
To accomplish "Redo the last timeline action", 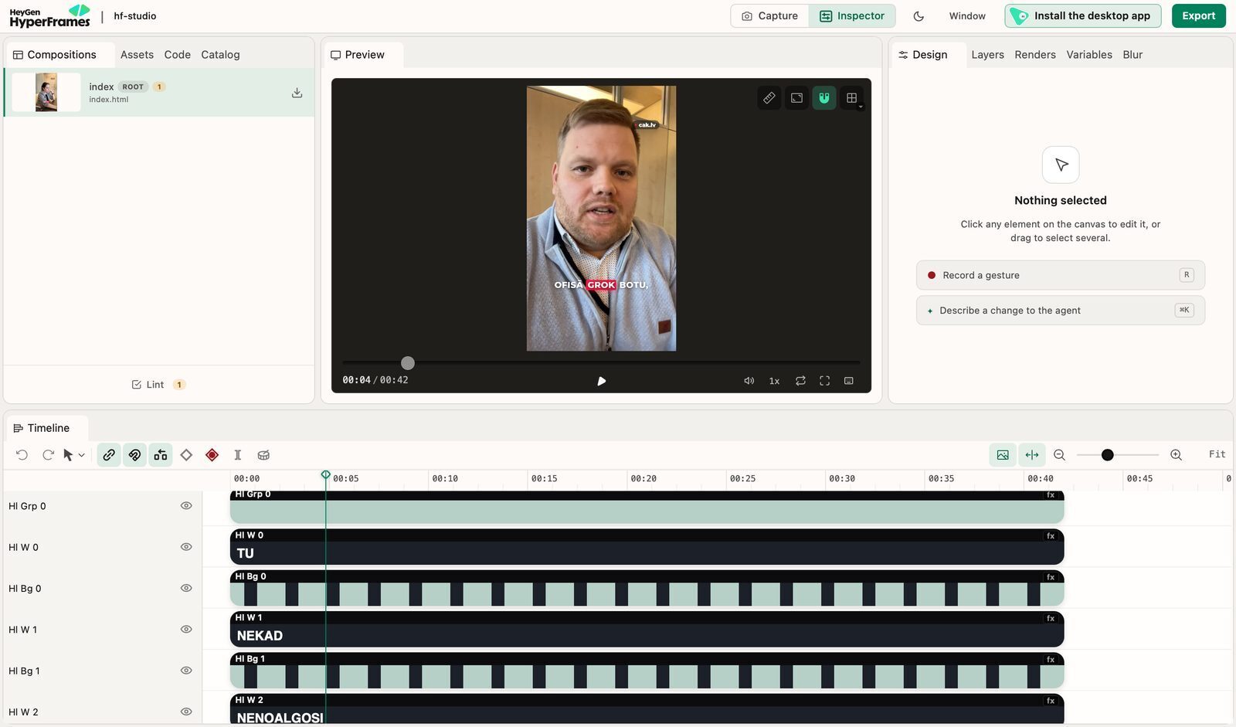I will click(x=48, y=455).
